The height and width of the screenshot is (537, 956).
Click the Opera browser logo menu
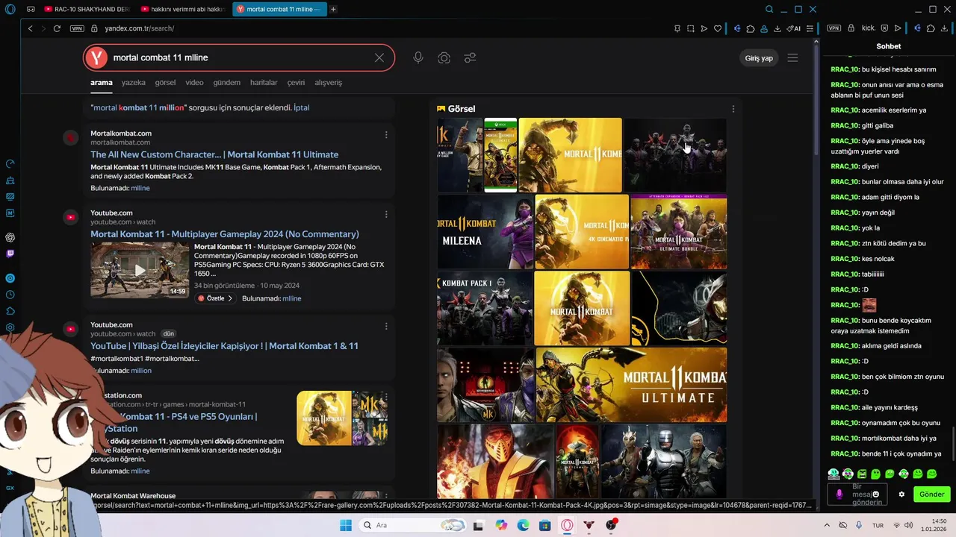[10, 9]
